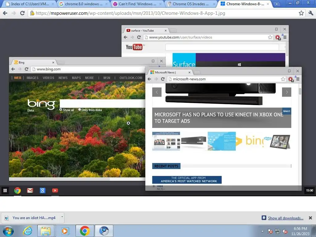
Task: Open Google Search shelf icon
Action: [x=43, y=190]
